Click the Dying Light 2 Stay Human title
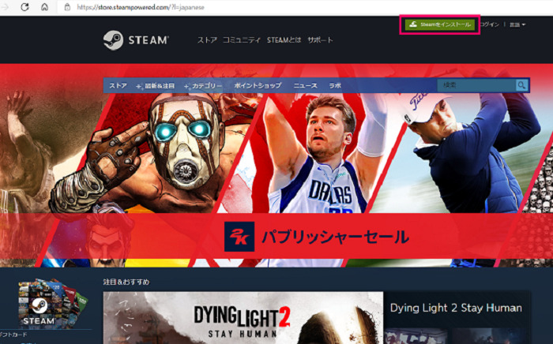The height and width of the screenshot is (344, 553). [456, 308]
